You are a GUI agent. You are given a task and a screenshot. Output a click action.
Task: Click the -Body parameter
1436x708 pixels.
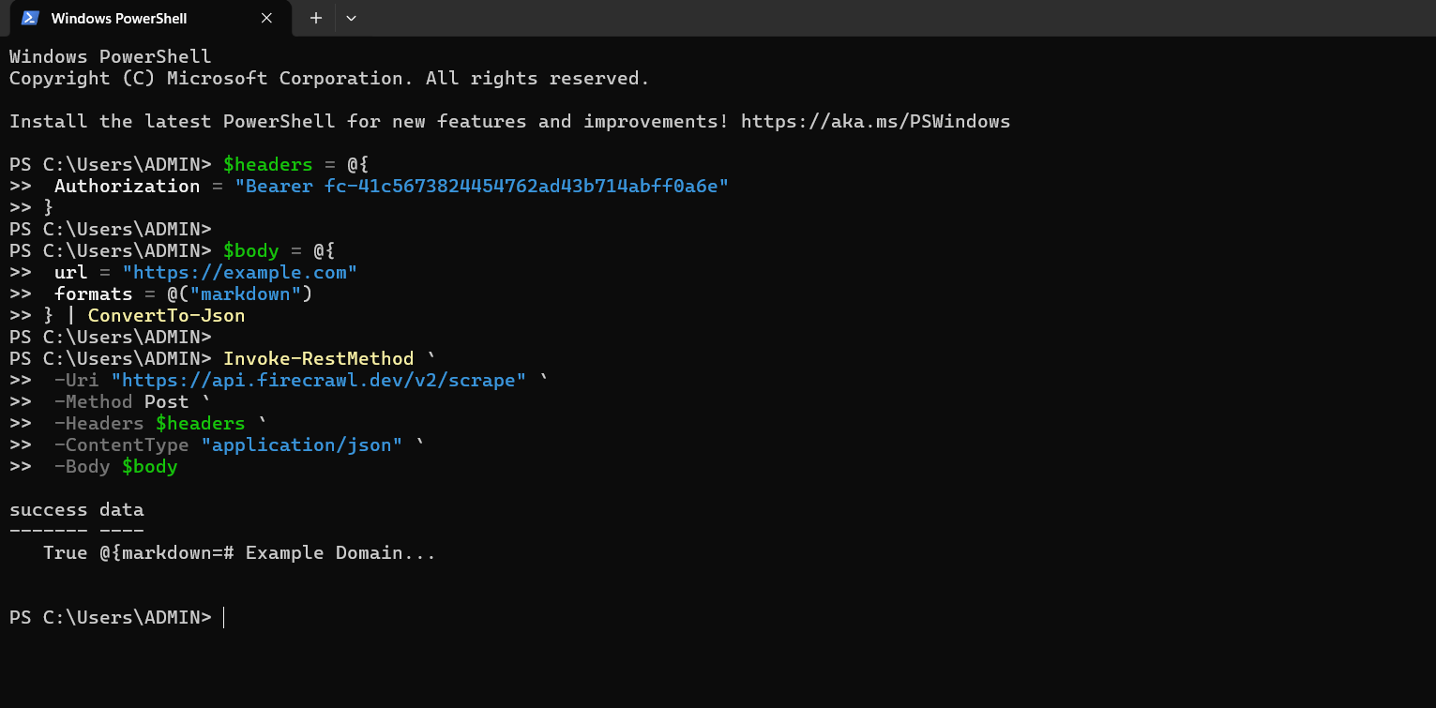(82, 466)
